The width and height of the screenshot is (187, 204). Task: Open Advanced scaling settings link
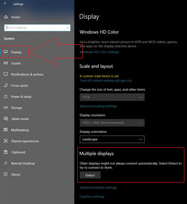[x=98, y=106]
